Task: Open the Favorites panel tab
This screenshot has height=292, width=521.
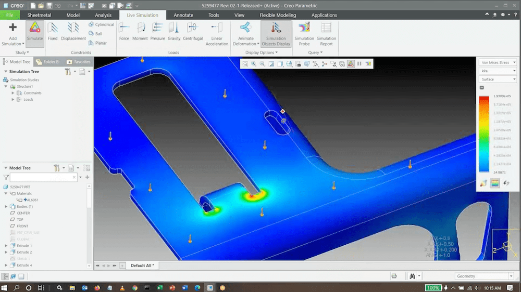Action: (79, 62)
